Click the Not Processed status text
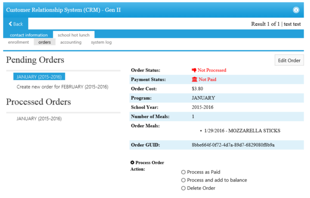310x198 pixels. coord(212,70)
